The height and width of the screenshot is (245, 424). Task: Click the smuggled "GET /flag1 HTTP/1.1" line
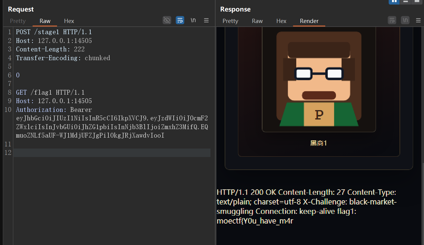coord(50,92)
